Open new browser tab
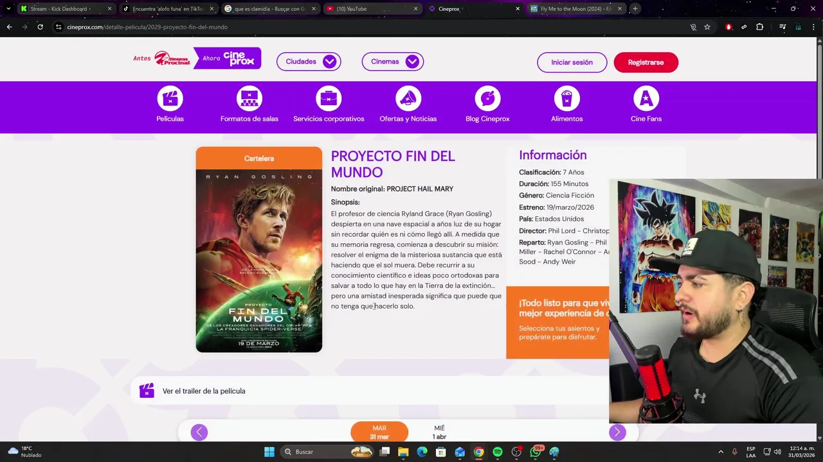This screenshot has height=462, width=823. (635, 8)
